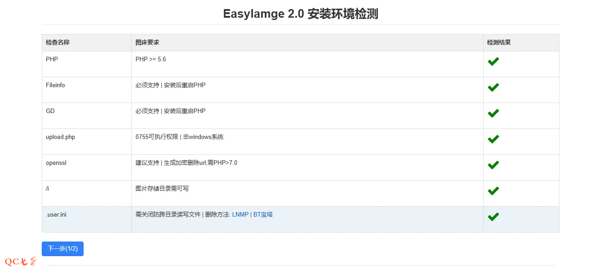Open the LNMP removal method link
Image resolution: width=599 pixels, height=272 pixels.
240,214
